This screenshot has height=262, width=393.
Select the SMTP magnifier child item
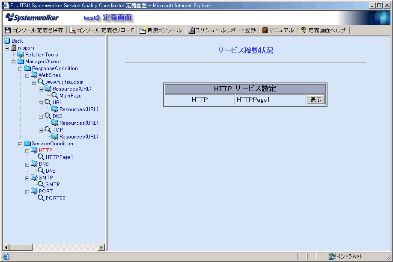tap(53, 185)
